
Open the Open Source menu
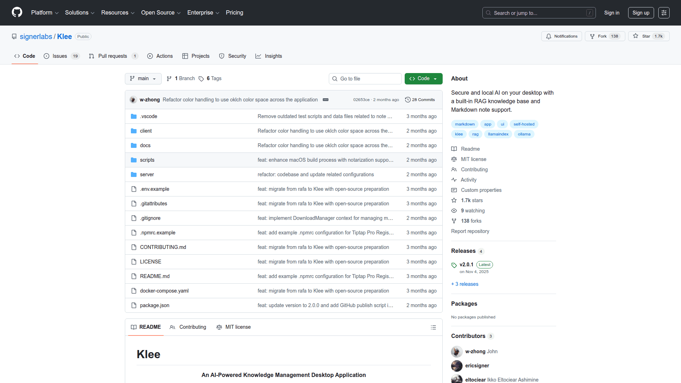161,13
